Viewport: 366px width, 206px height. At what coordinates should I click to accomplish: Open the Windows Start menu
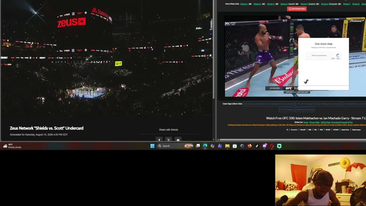152,146
